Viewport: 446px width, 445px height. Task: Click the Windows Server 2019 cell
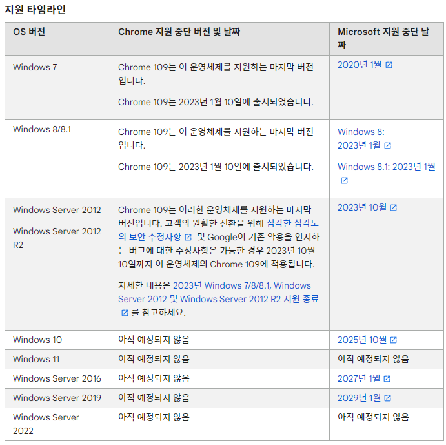[x=57, y=398]
